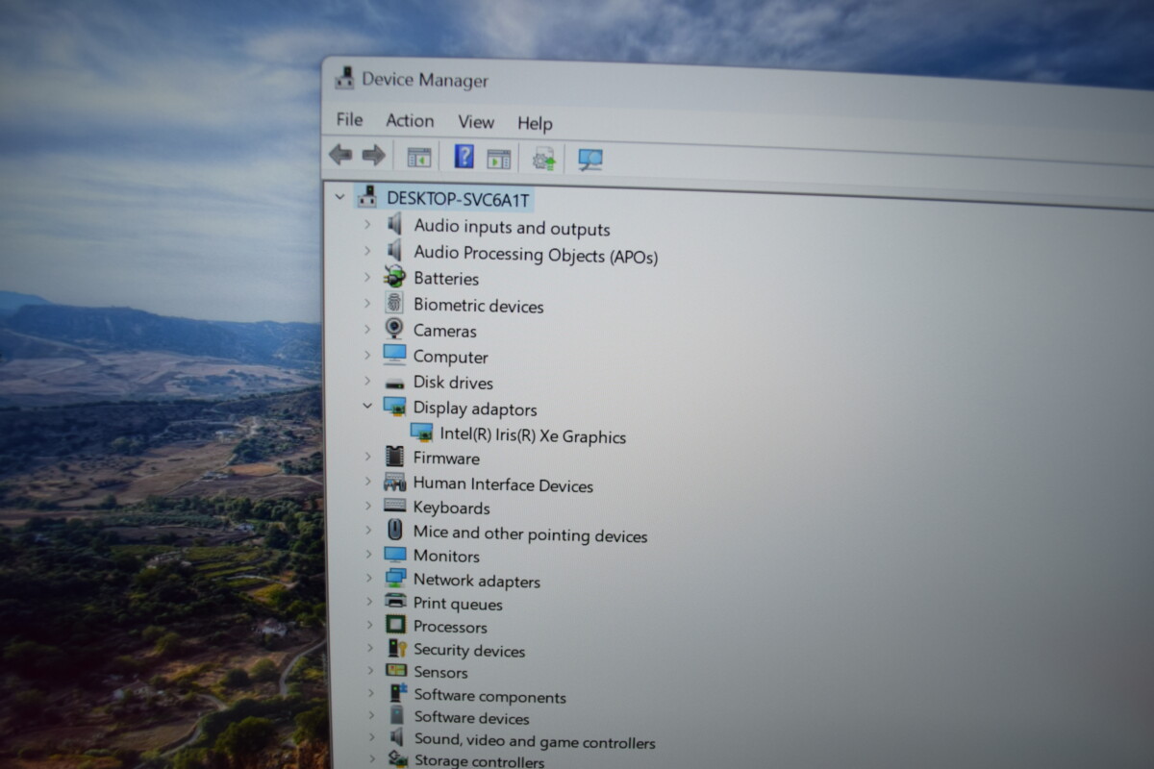Expand the Batteries category

(366, 277)
